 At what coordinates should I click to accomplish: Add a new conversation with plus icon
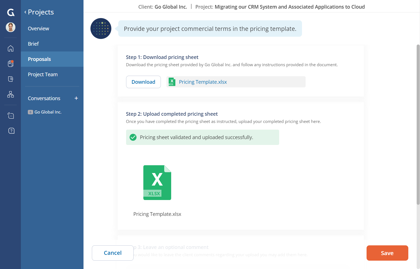[76, 98]
